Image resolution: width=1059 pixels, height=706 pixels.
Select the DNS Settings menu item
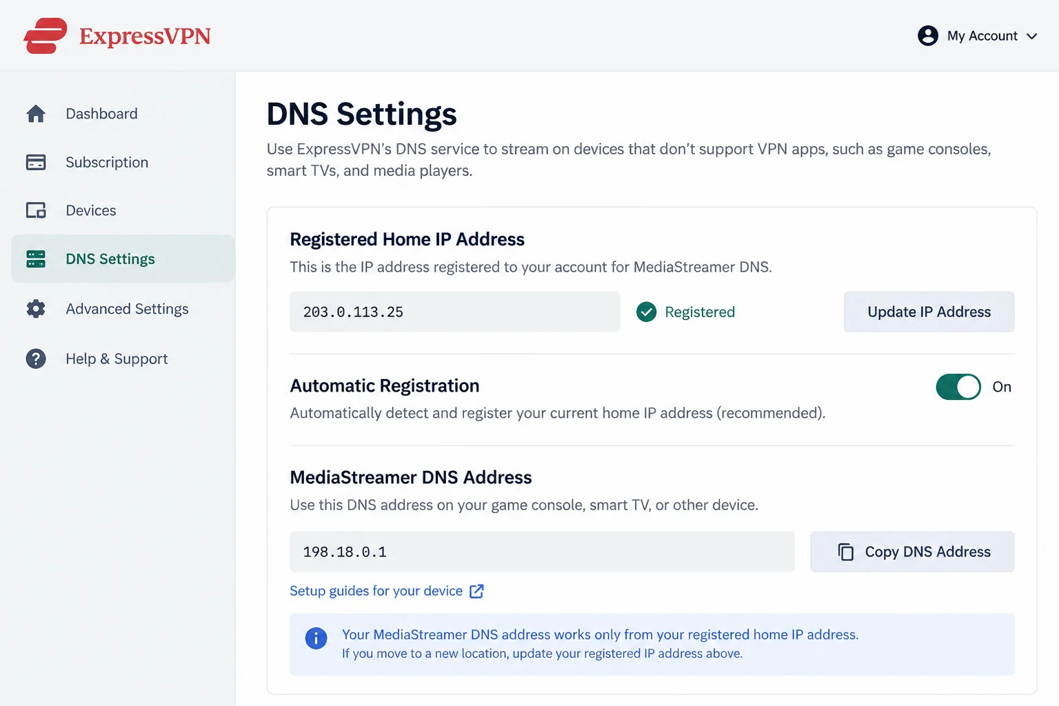(x=123, y=259)
